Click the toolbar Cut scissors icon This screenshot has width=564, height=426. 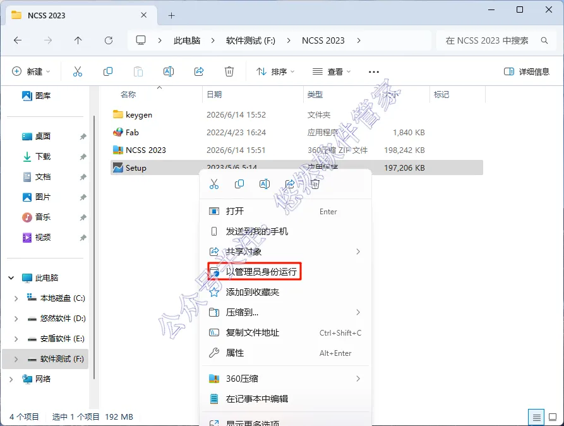coord(77,71)
